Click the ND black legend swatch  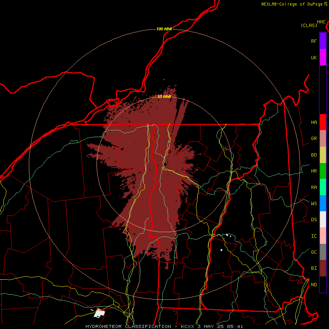point(323,284)
